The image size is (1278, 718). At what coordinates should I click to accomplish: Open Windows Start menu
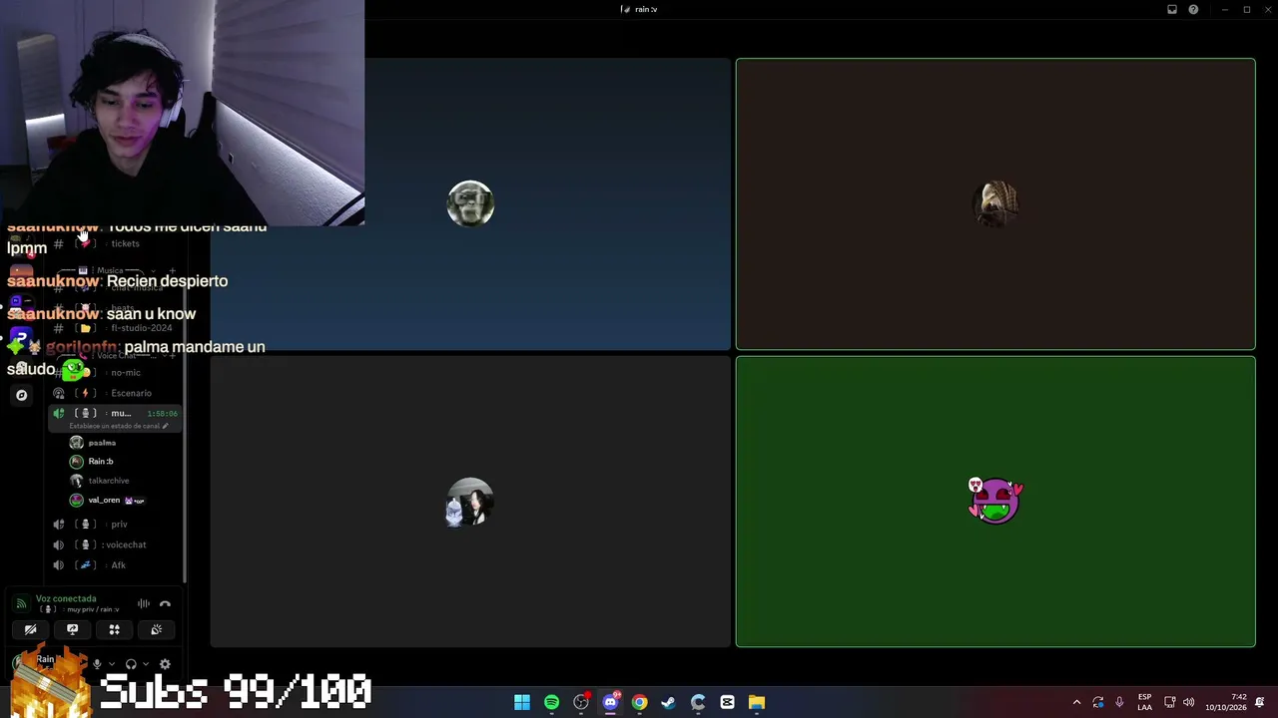tap(522, 703)
